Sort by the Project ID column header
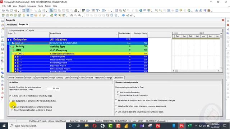This screenshot has height=129, width=230. tap(28, 35)
